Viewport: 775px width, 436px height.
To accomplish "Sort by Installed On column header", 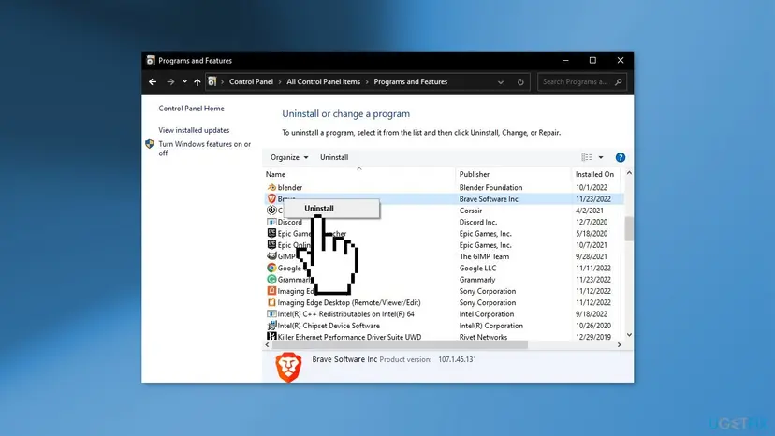I will (594, 174).
